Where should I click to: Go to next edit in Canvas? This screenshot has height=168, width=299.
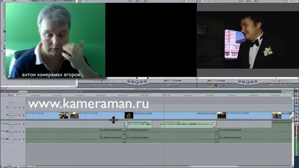pos(256,82)
